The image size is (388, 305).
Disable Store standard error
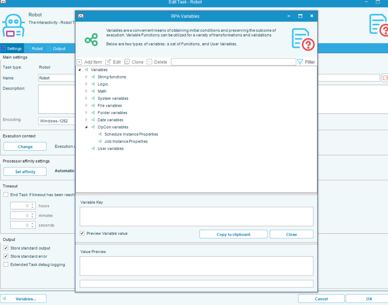(6, 256)
